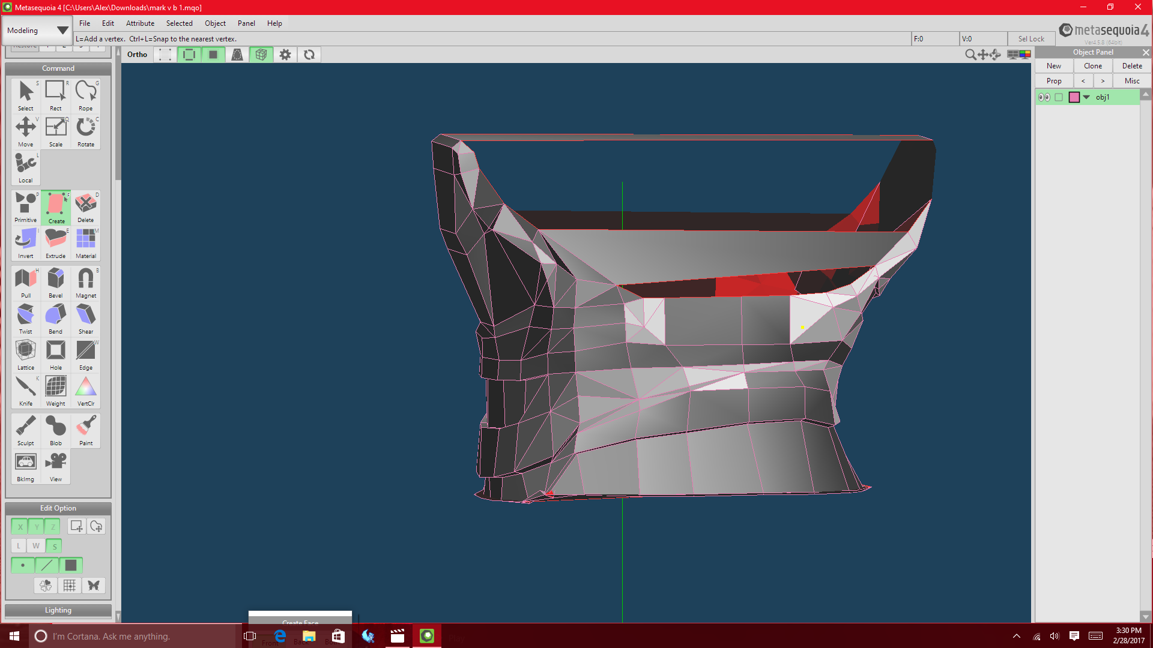Check the obj1 lock checkbox
The image size is (1153, 648).
coord(1059,97)
